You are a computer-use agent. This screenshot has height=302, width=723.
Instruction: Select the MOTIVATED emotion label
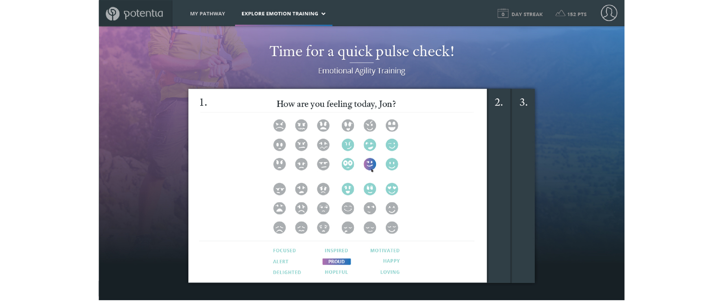pos(385,251)
